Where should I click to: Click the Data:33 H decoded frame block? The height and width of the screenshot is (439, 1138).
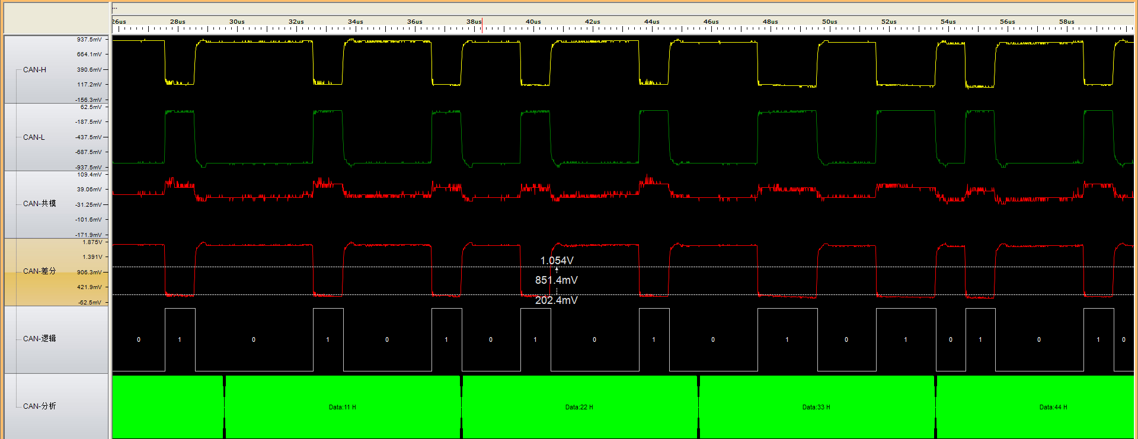pos(816,407)
